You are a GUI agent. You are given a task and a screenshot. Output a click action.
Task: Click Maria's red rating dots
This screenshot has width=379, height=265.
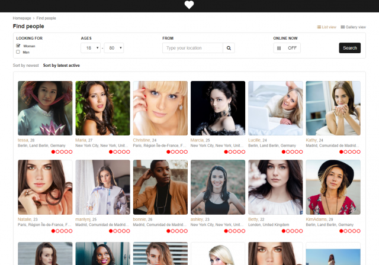pyautogui.click(x=120, y=152)
